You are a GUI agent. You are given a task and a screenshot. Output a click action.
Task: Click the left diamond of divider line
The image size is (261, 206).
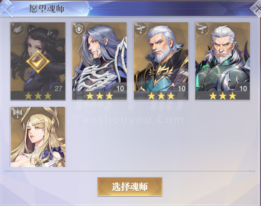(x=6, y=171)
